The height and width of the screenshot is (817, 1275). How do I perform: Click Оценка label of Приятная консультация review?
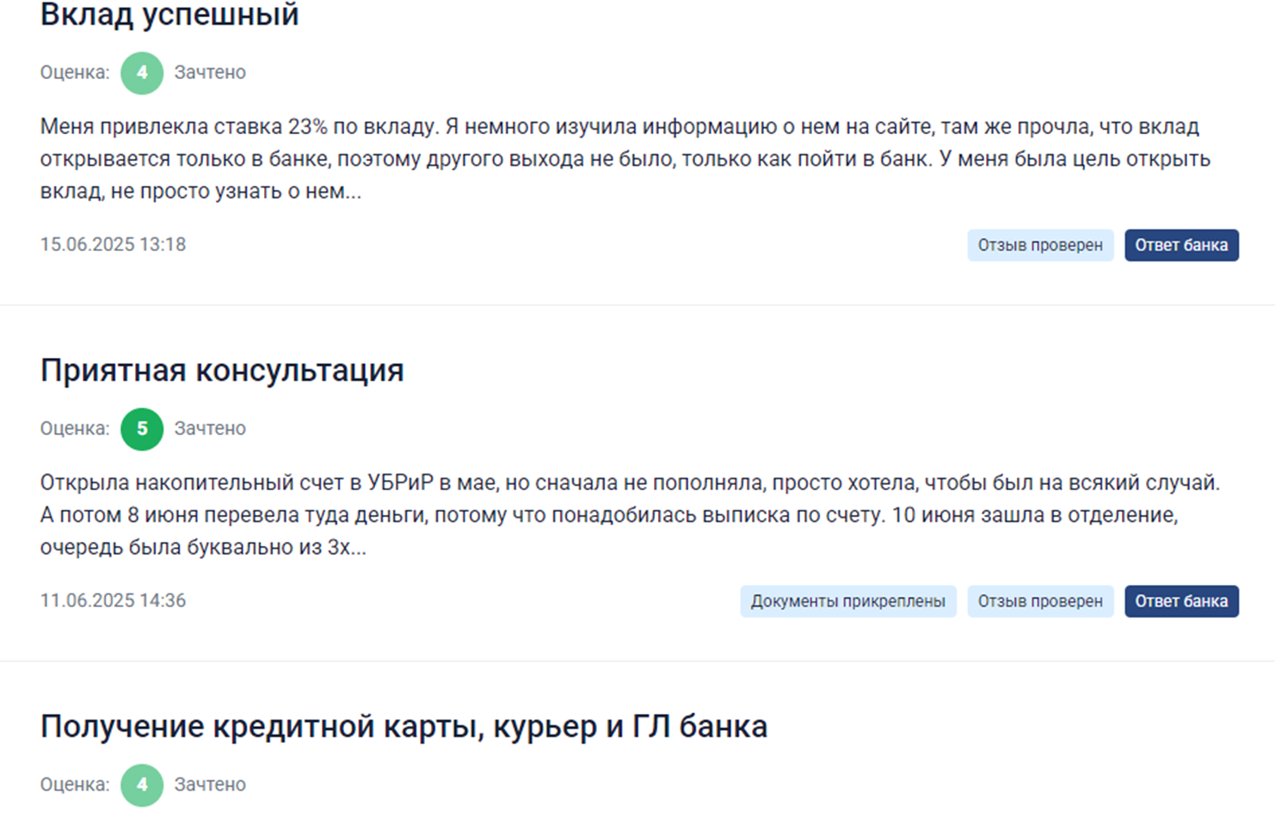click(75, 429)
